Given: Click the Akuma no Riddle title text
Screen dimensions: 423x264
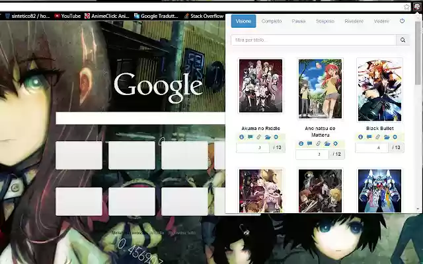Looking at the screenshot, I should pyautogui.click(x=260, y=129).
